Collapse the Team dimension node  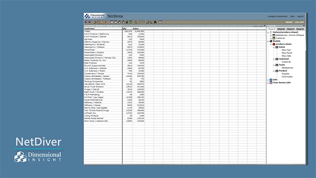pyautogui.click(x=274, y=65)
